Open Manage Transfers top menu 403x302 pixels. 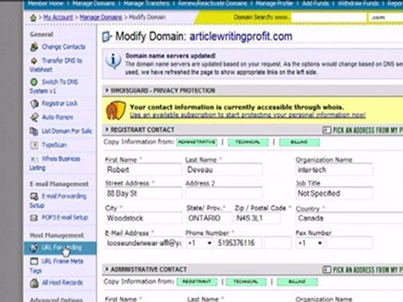pos(146,4)
